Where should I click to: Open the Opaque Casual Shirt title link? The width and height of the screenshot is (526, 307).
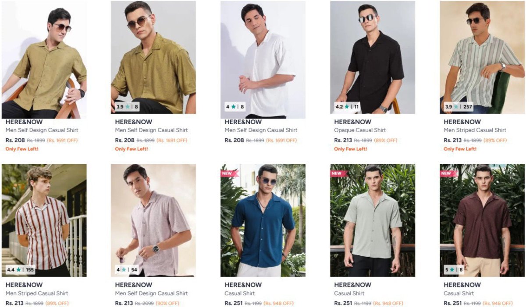[360, 130]
